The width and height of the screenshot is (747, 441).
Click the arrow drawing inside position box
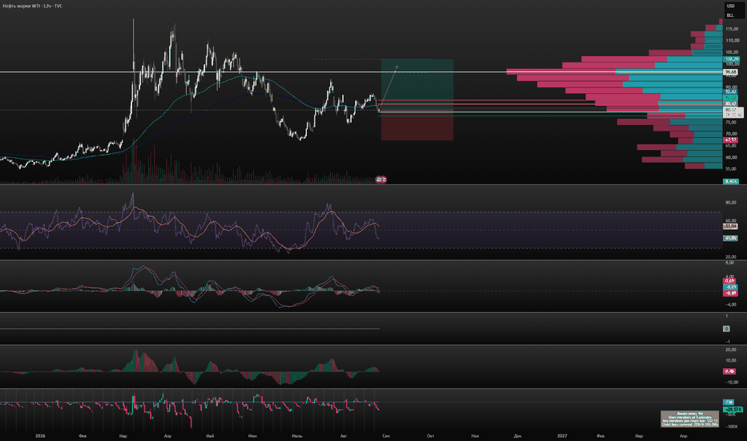(x=388, y=88)
